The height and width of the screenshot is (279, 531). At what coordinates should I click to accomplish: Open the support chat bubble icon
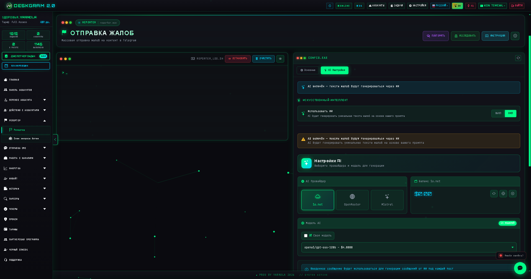(x=520, y=268)
